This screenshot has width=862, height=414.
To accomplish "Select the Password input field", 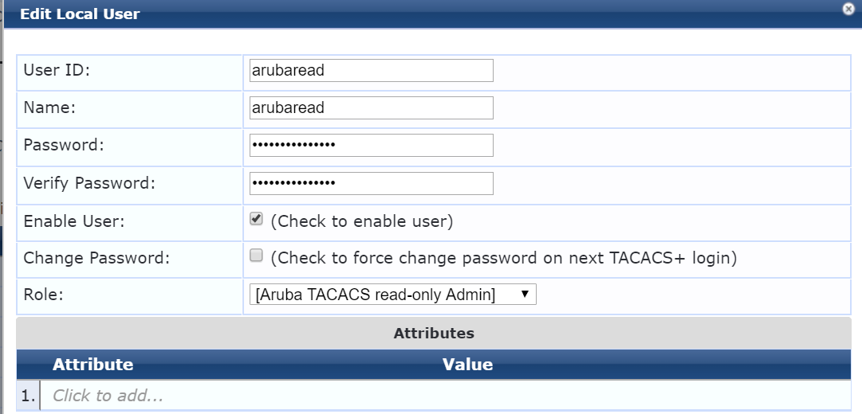I will pos(371,145).
